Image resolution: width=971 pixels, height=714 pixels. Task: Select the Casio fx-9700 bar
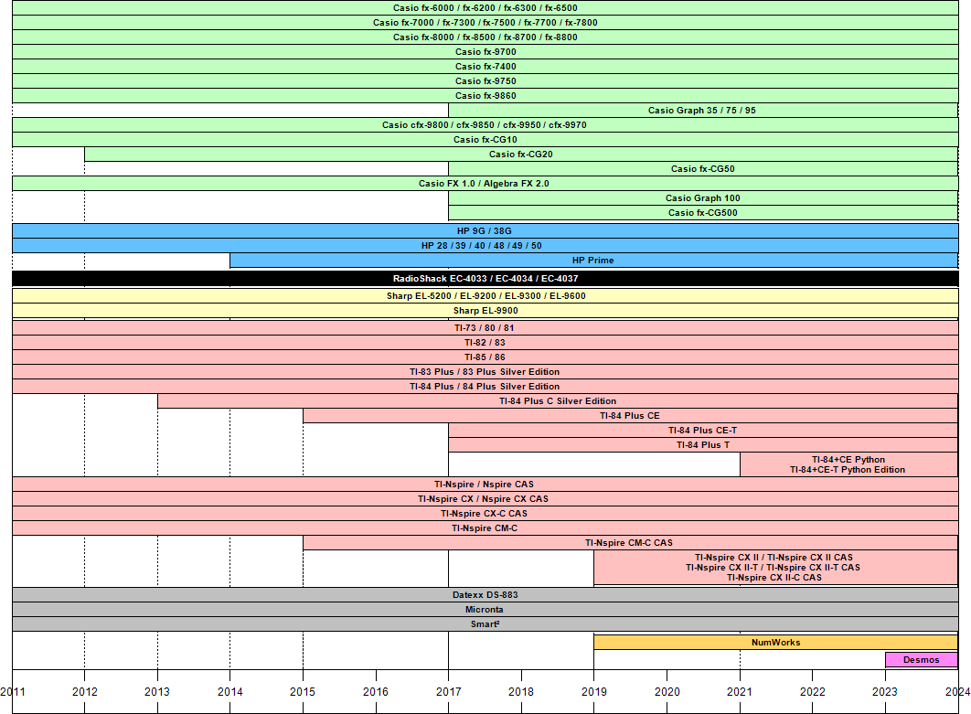point(485,52)
